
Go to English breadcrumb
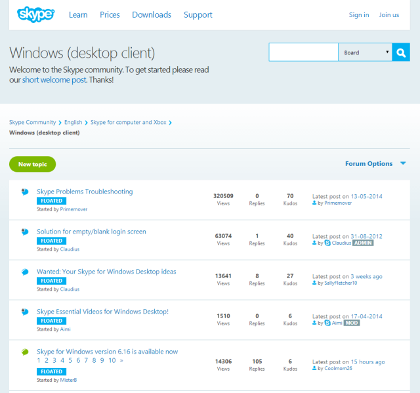[73, 122]
